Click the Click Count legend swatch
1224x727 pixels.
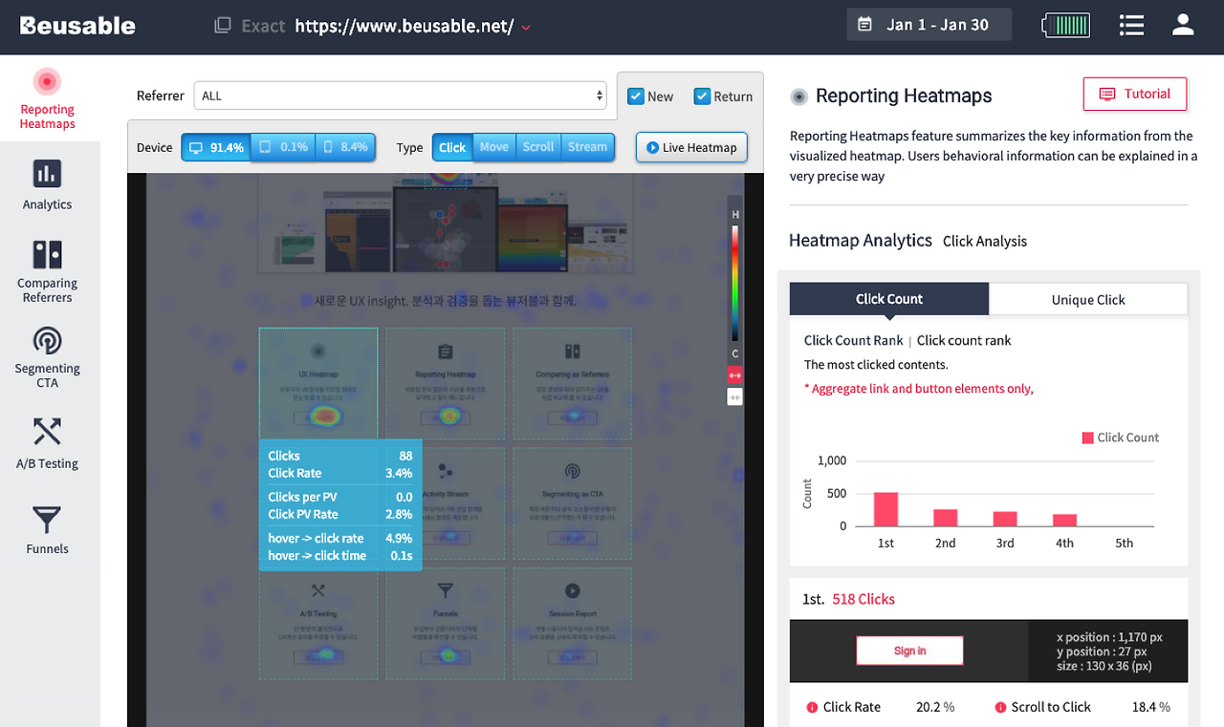pos(1087,438)
